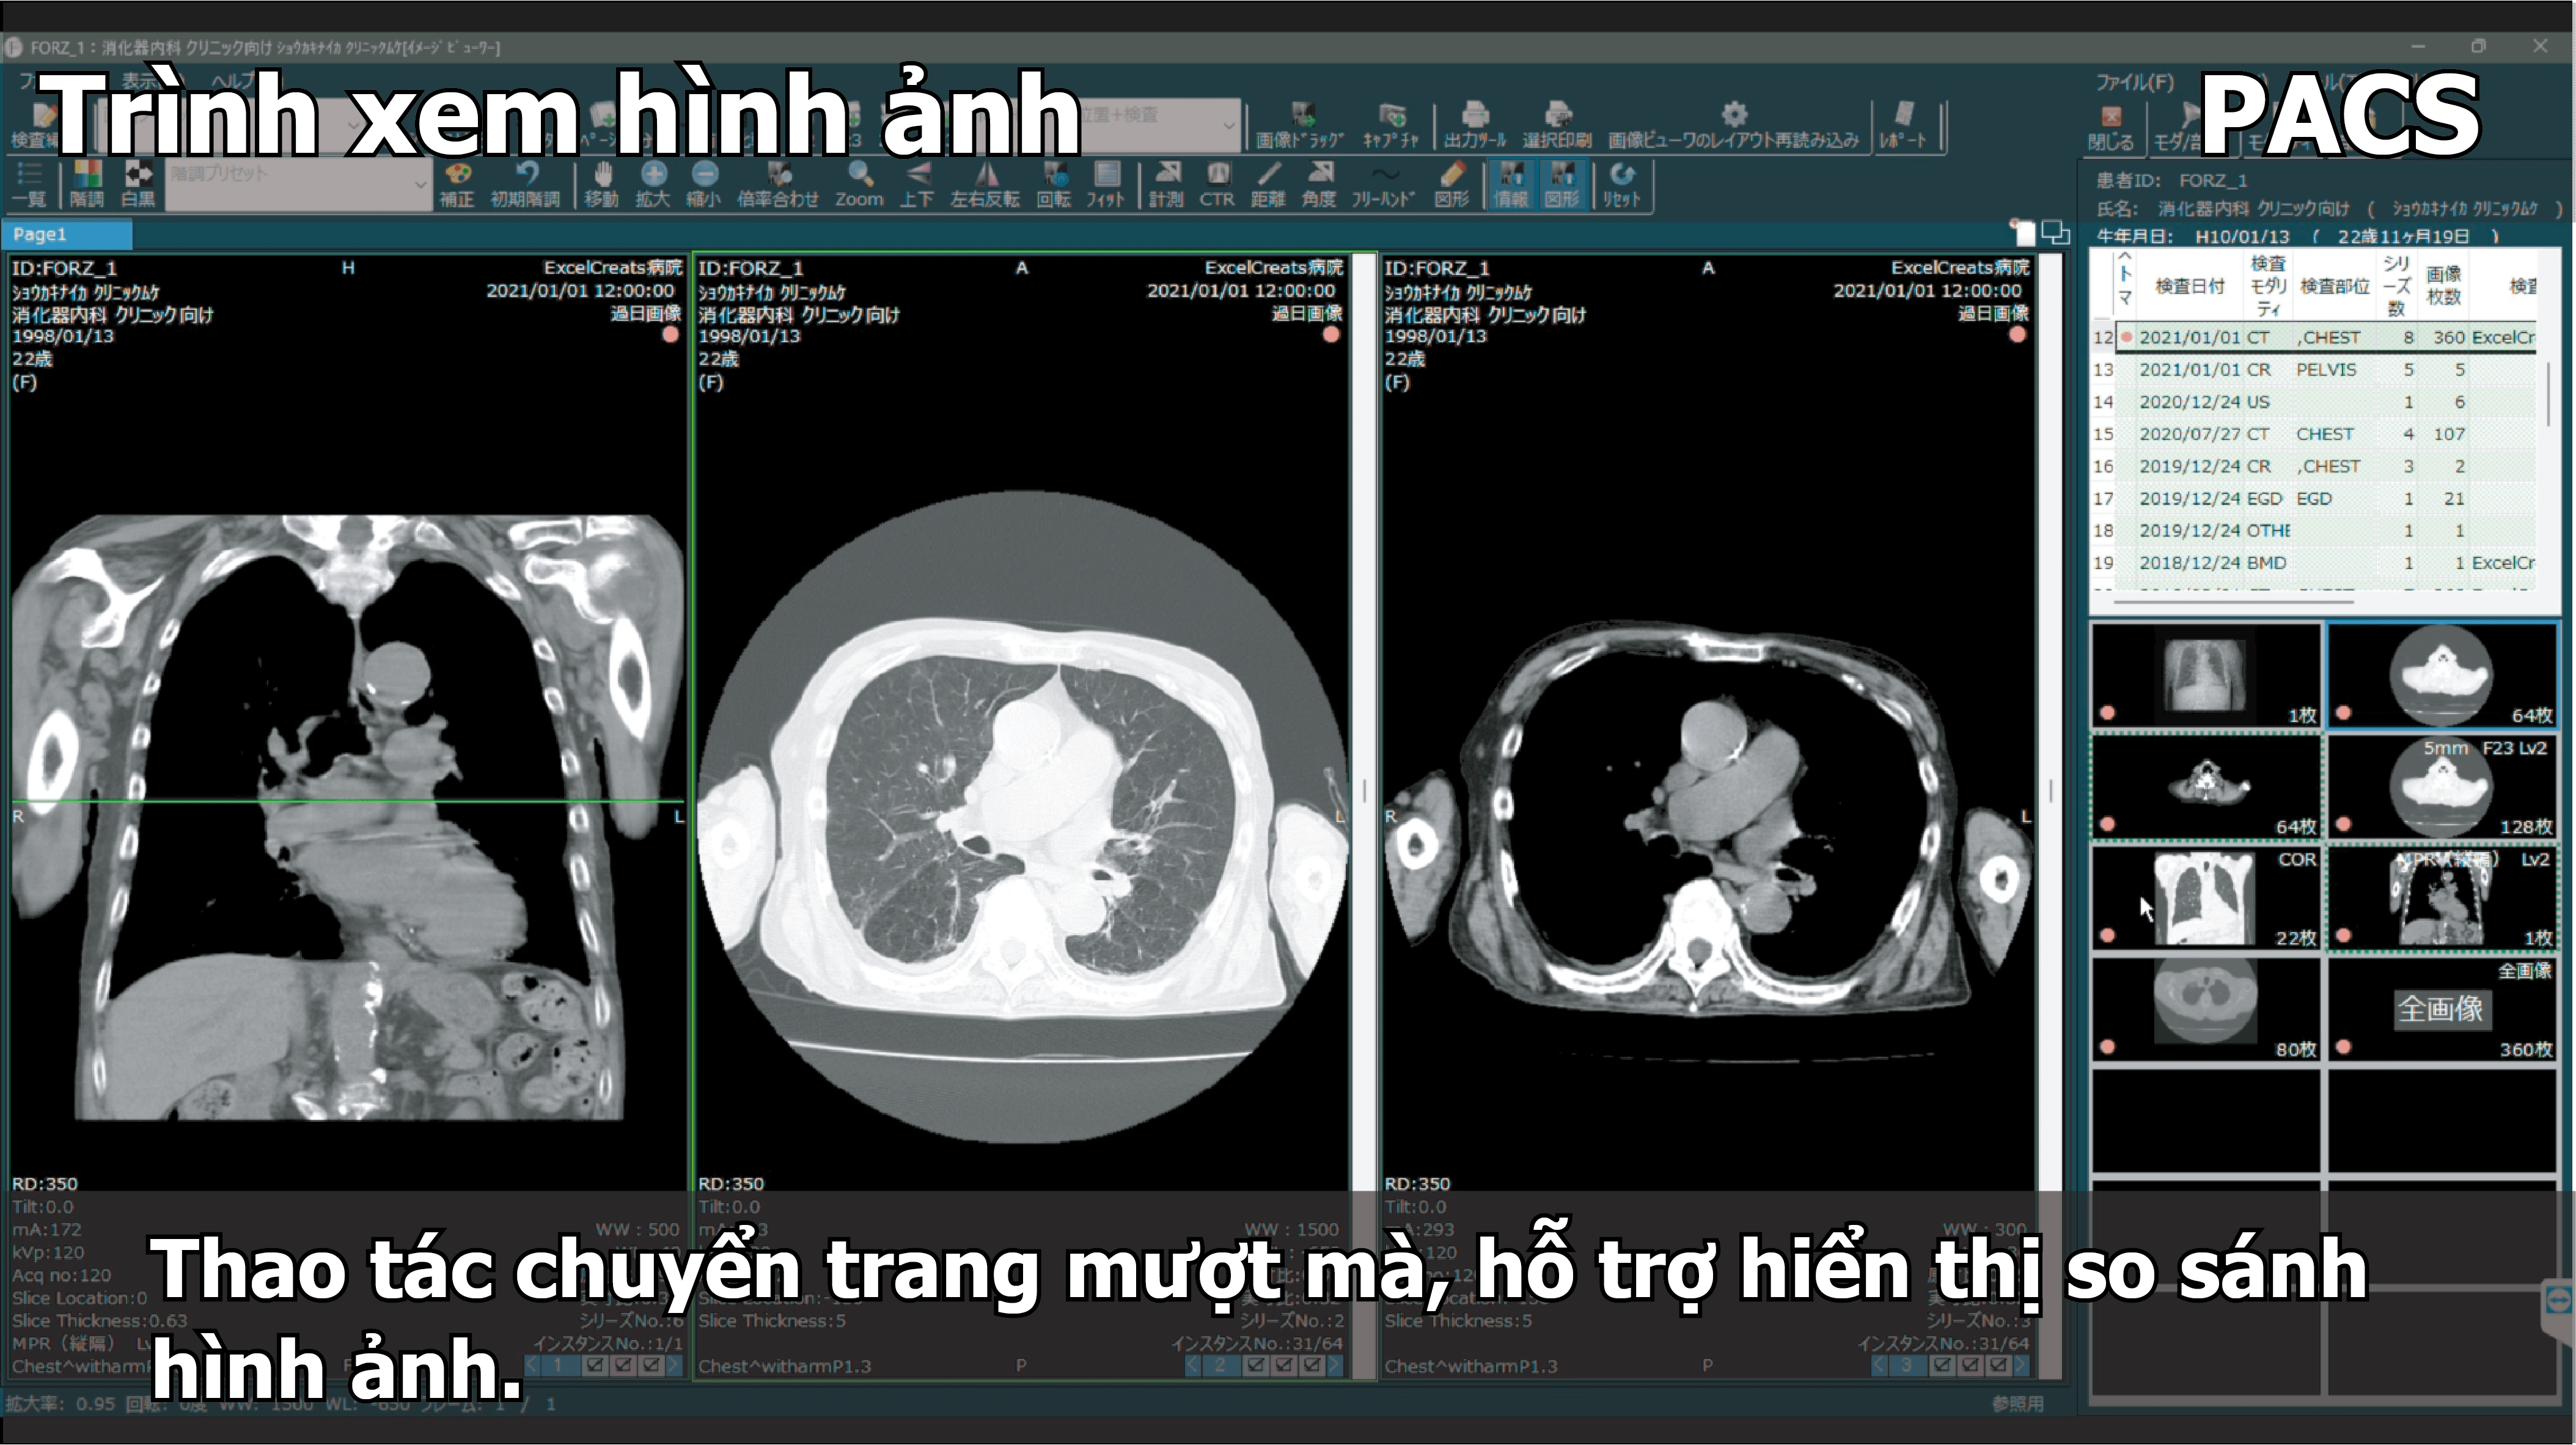Click the 選択印刷 print selection tool
This screenshot has height=1445, width=2576.
tap(1557, 126)
